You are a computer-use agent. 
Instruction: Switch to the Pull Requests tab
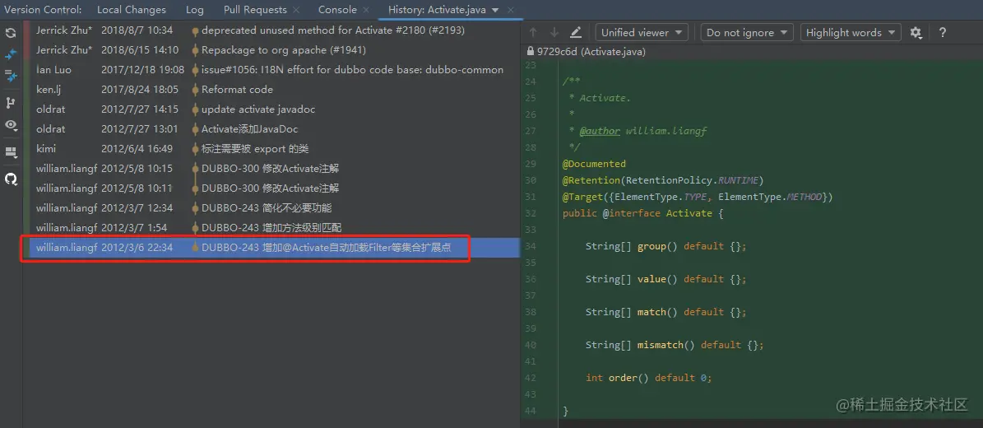tap(255, 10)
